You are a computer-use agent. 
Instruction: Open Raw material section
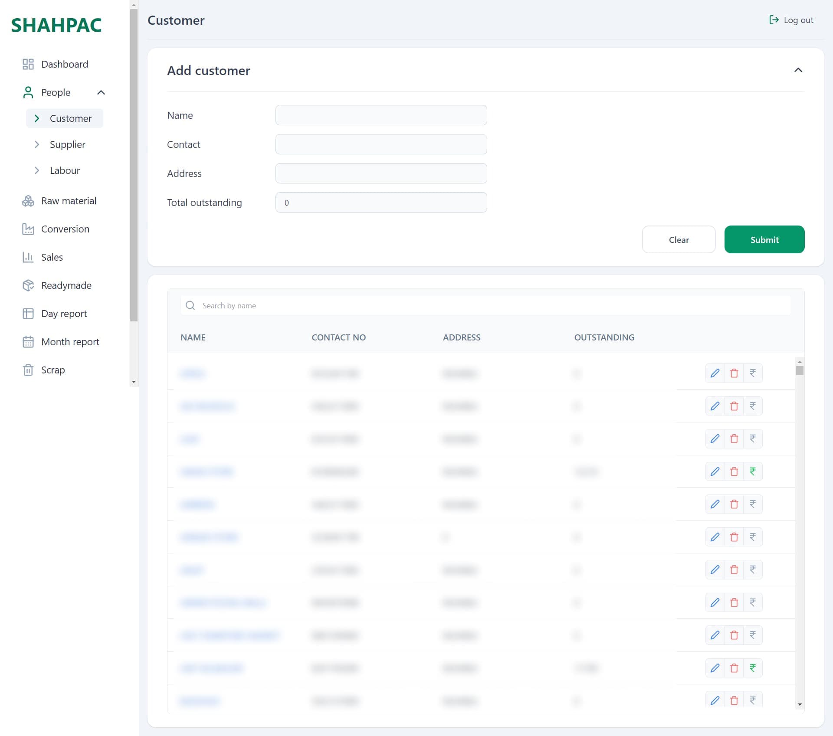[x=69, y=201]
